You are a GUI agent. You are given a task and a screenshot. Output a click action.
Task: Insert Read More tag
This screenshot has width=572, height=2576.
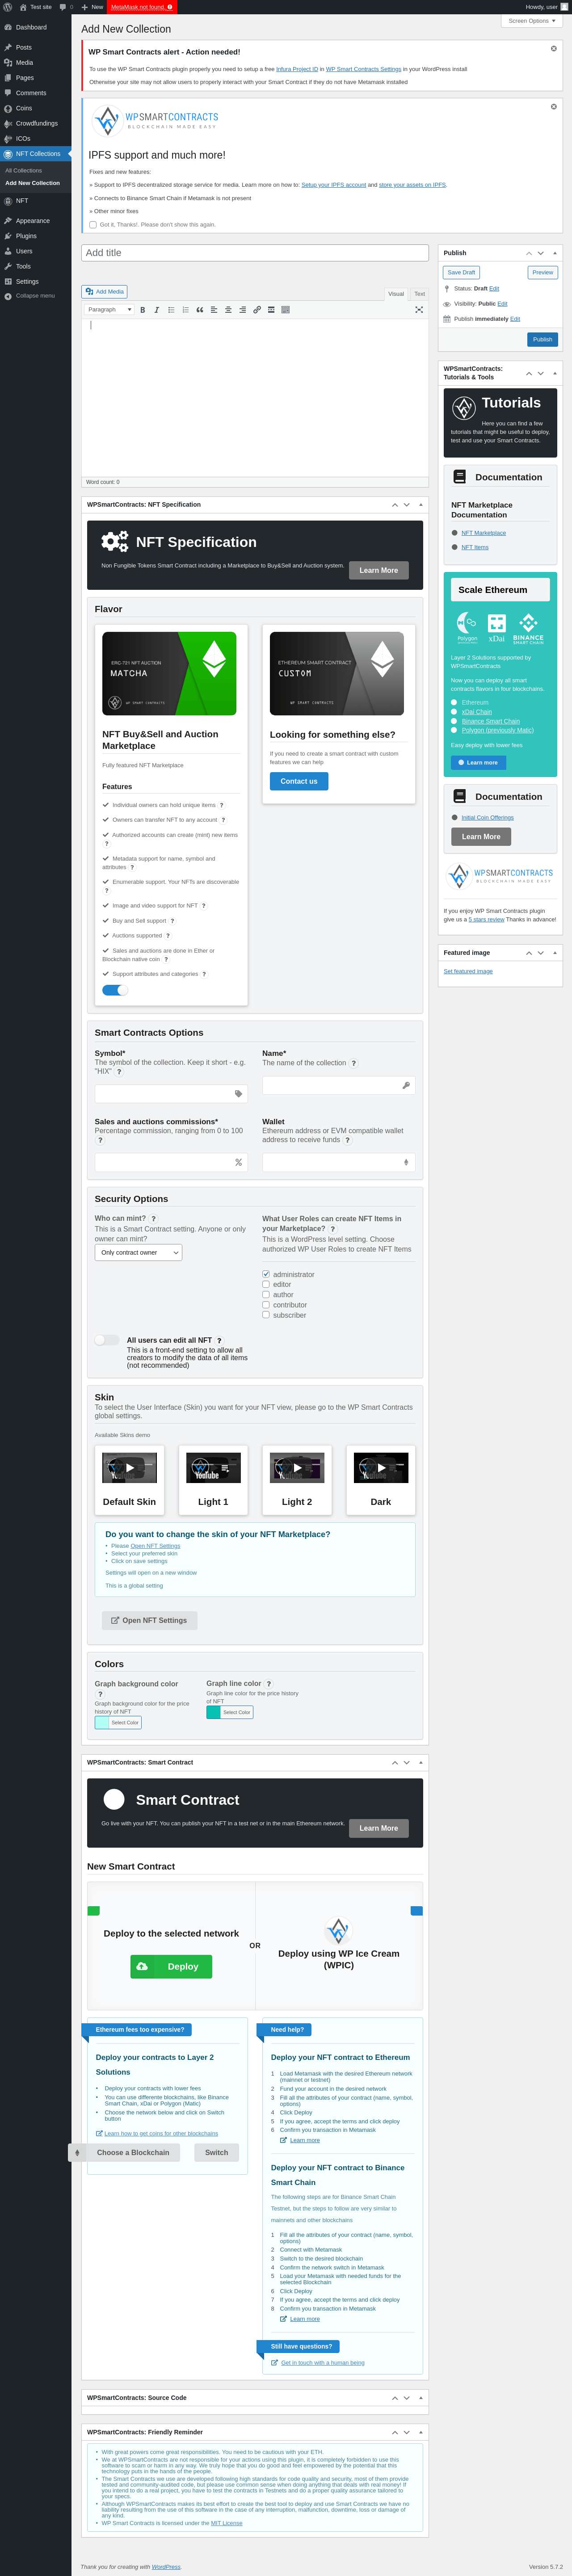click(x=271, y=310)
